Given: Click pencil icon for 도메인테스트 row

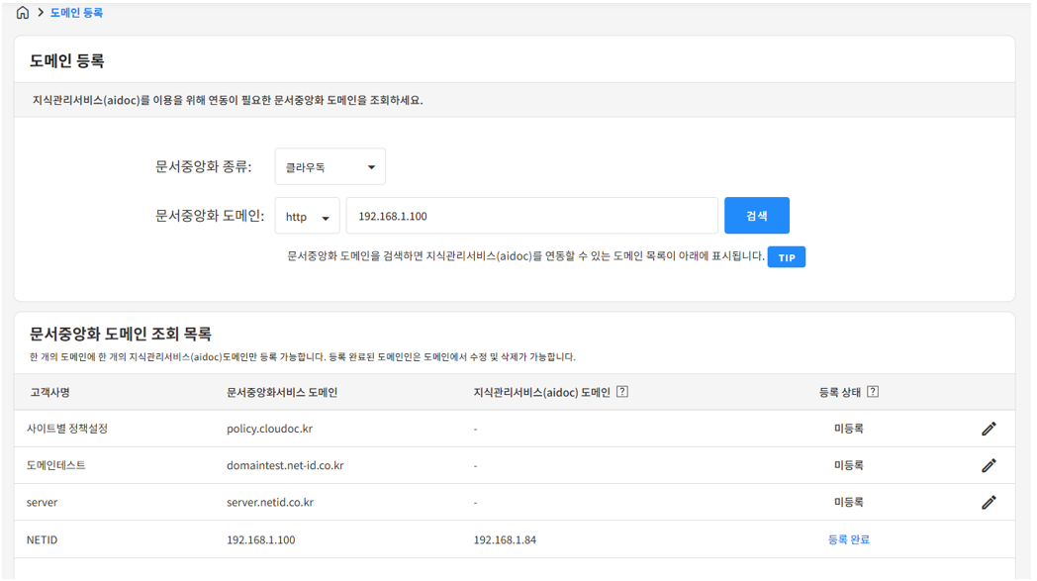Looking at the screenshot, I should point(988,465).
